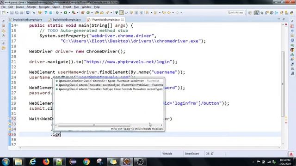This screenshot has height=166, width=296.
Task: Click the Search flashlight toolbar icon
Action: (107, 12)
